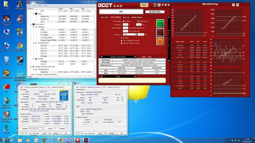
Task: Select the Automatic test type radio button
Action: [x=138, y=21]
